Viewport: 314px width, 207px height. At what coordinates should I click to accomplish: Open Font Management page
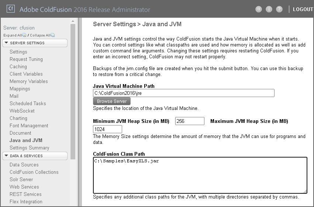(29, 126)
